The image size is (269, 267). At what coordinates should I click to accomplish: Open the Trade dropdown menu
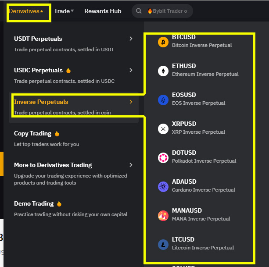pos(64,11)
